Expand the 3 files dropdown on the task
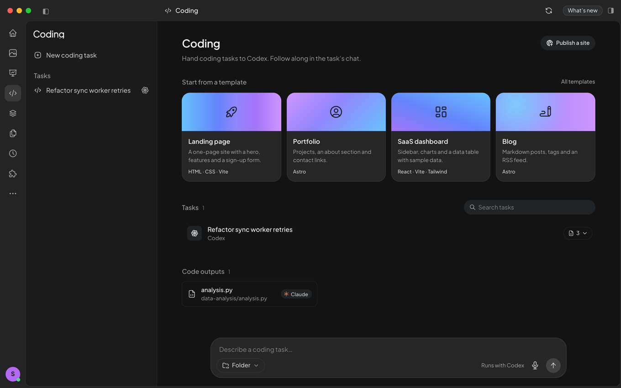Screen dimensions: 621x388 [x=578, y=233]
